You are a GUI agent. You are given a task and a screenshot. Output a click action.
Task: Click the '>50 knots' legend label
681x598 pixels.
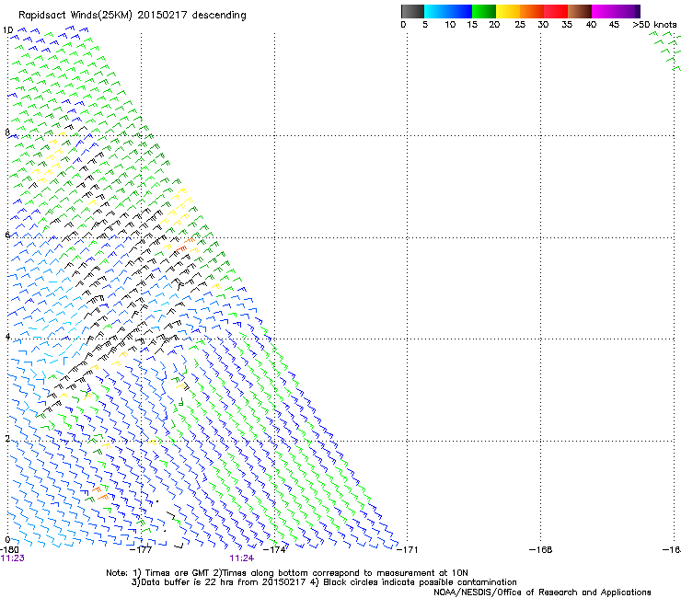click(x=654, y=25)
